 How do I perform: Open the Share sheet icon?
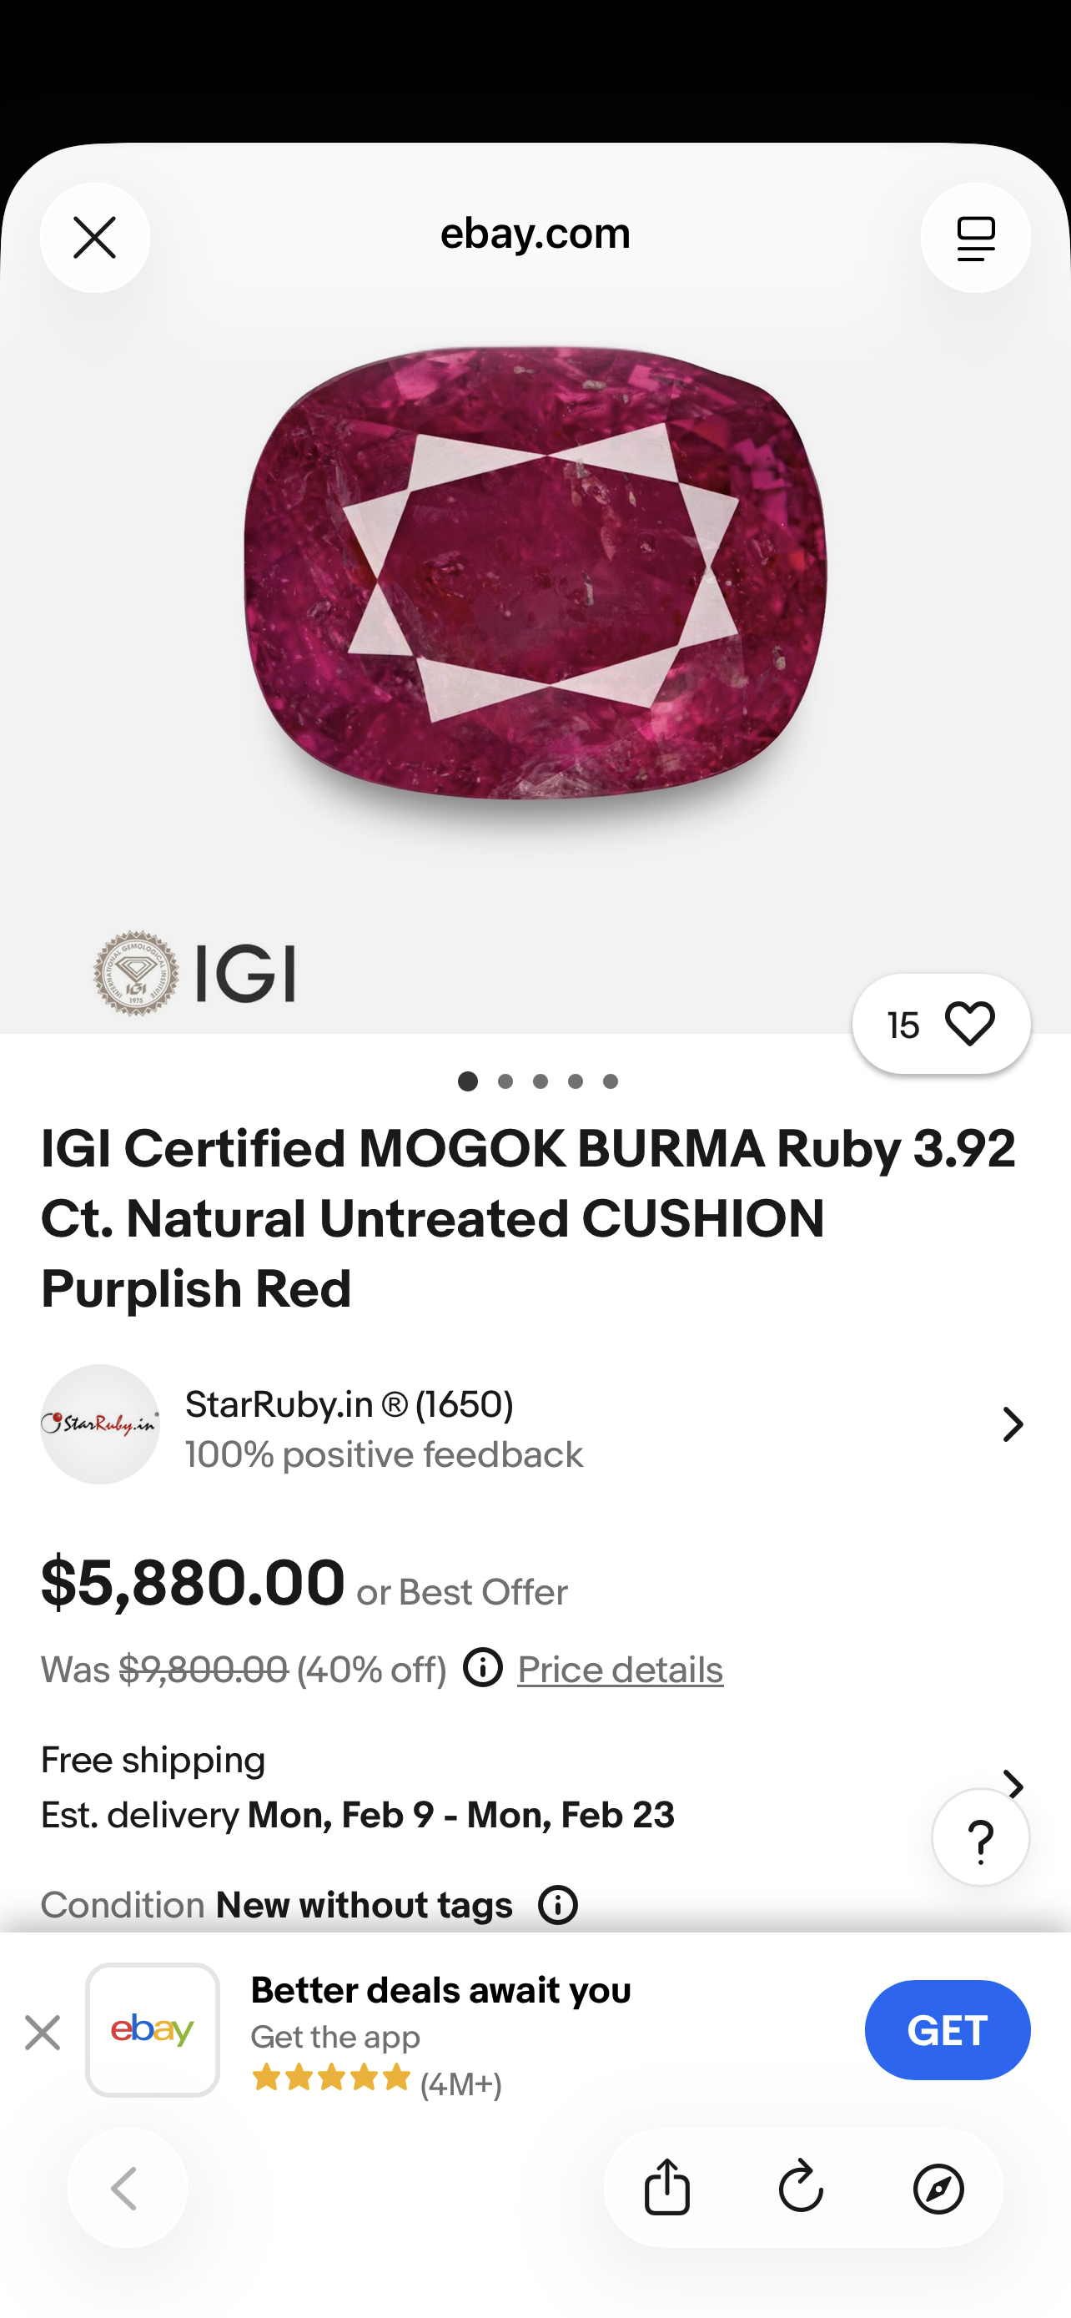pyautogui.click(x=667, y=2188)
